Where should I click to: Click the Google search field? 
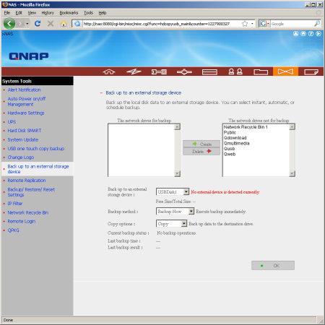(x=292, y=24)
